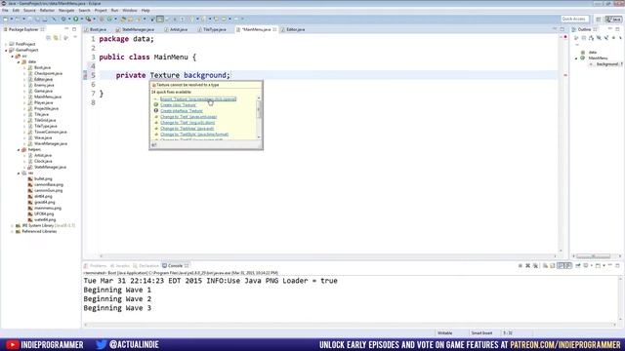Collapse the helpers package node
625x351 pixels.
tap(19, 149)
